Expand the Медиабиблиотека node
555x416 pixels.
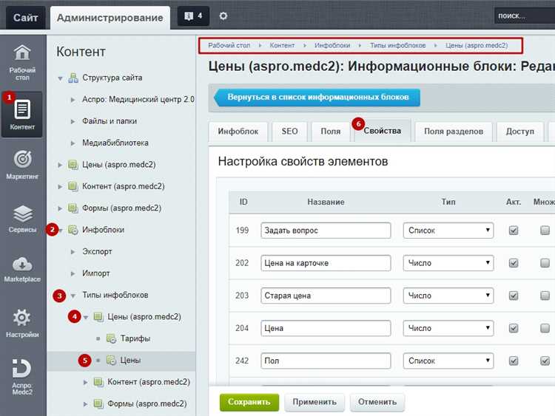pos(73,143)
